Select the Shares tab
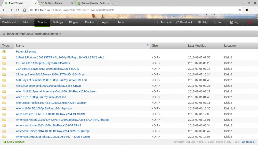258x145 pixels. click(42, 22)
